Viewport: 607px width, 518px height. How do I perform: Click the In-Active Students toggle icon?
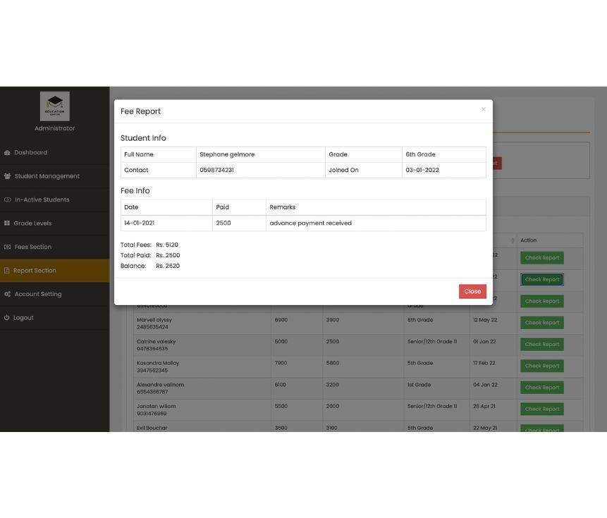(x=7, y=200)
